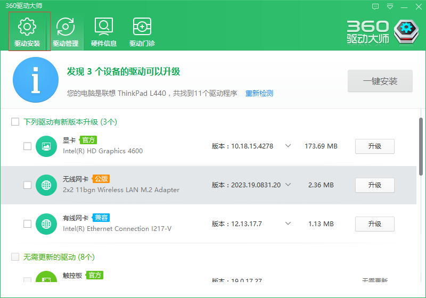Switch to the 驱动管理 tab
426x298 pixels.
(x=65, y=31)
